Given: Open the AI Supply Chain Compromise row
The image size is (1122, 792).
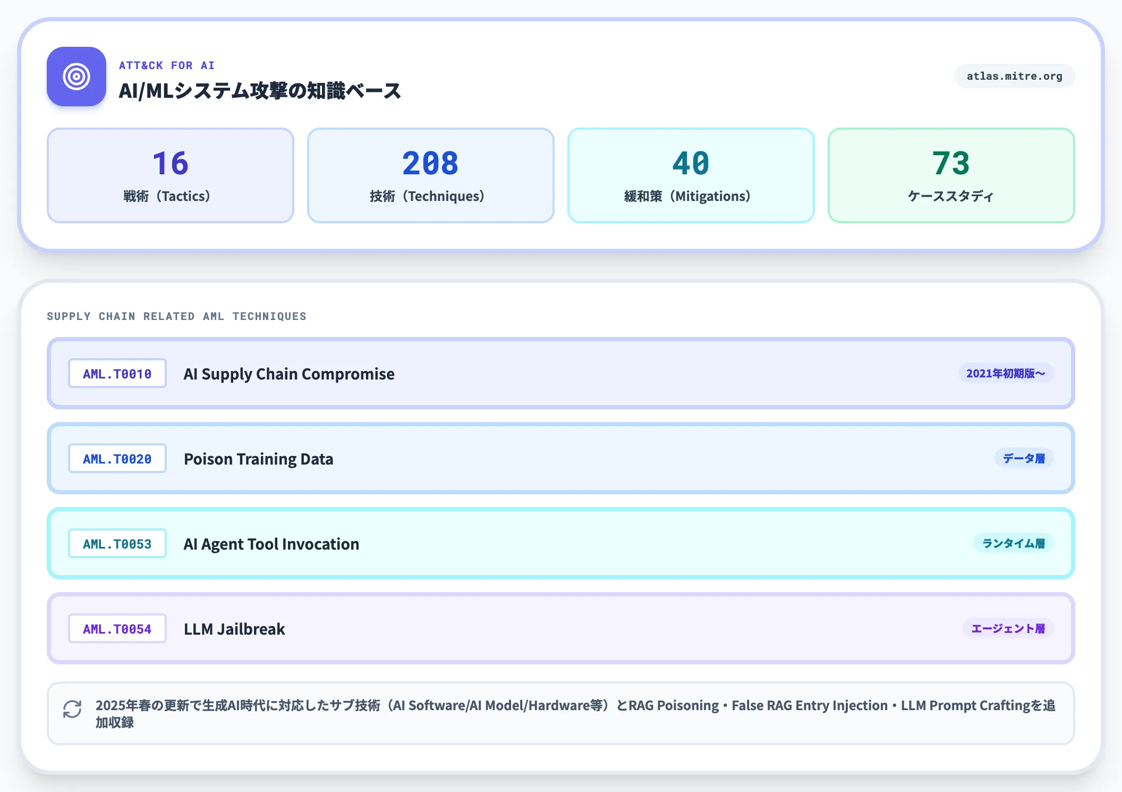Looking at the screenshot, I should 561,374.
